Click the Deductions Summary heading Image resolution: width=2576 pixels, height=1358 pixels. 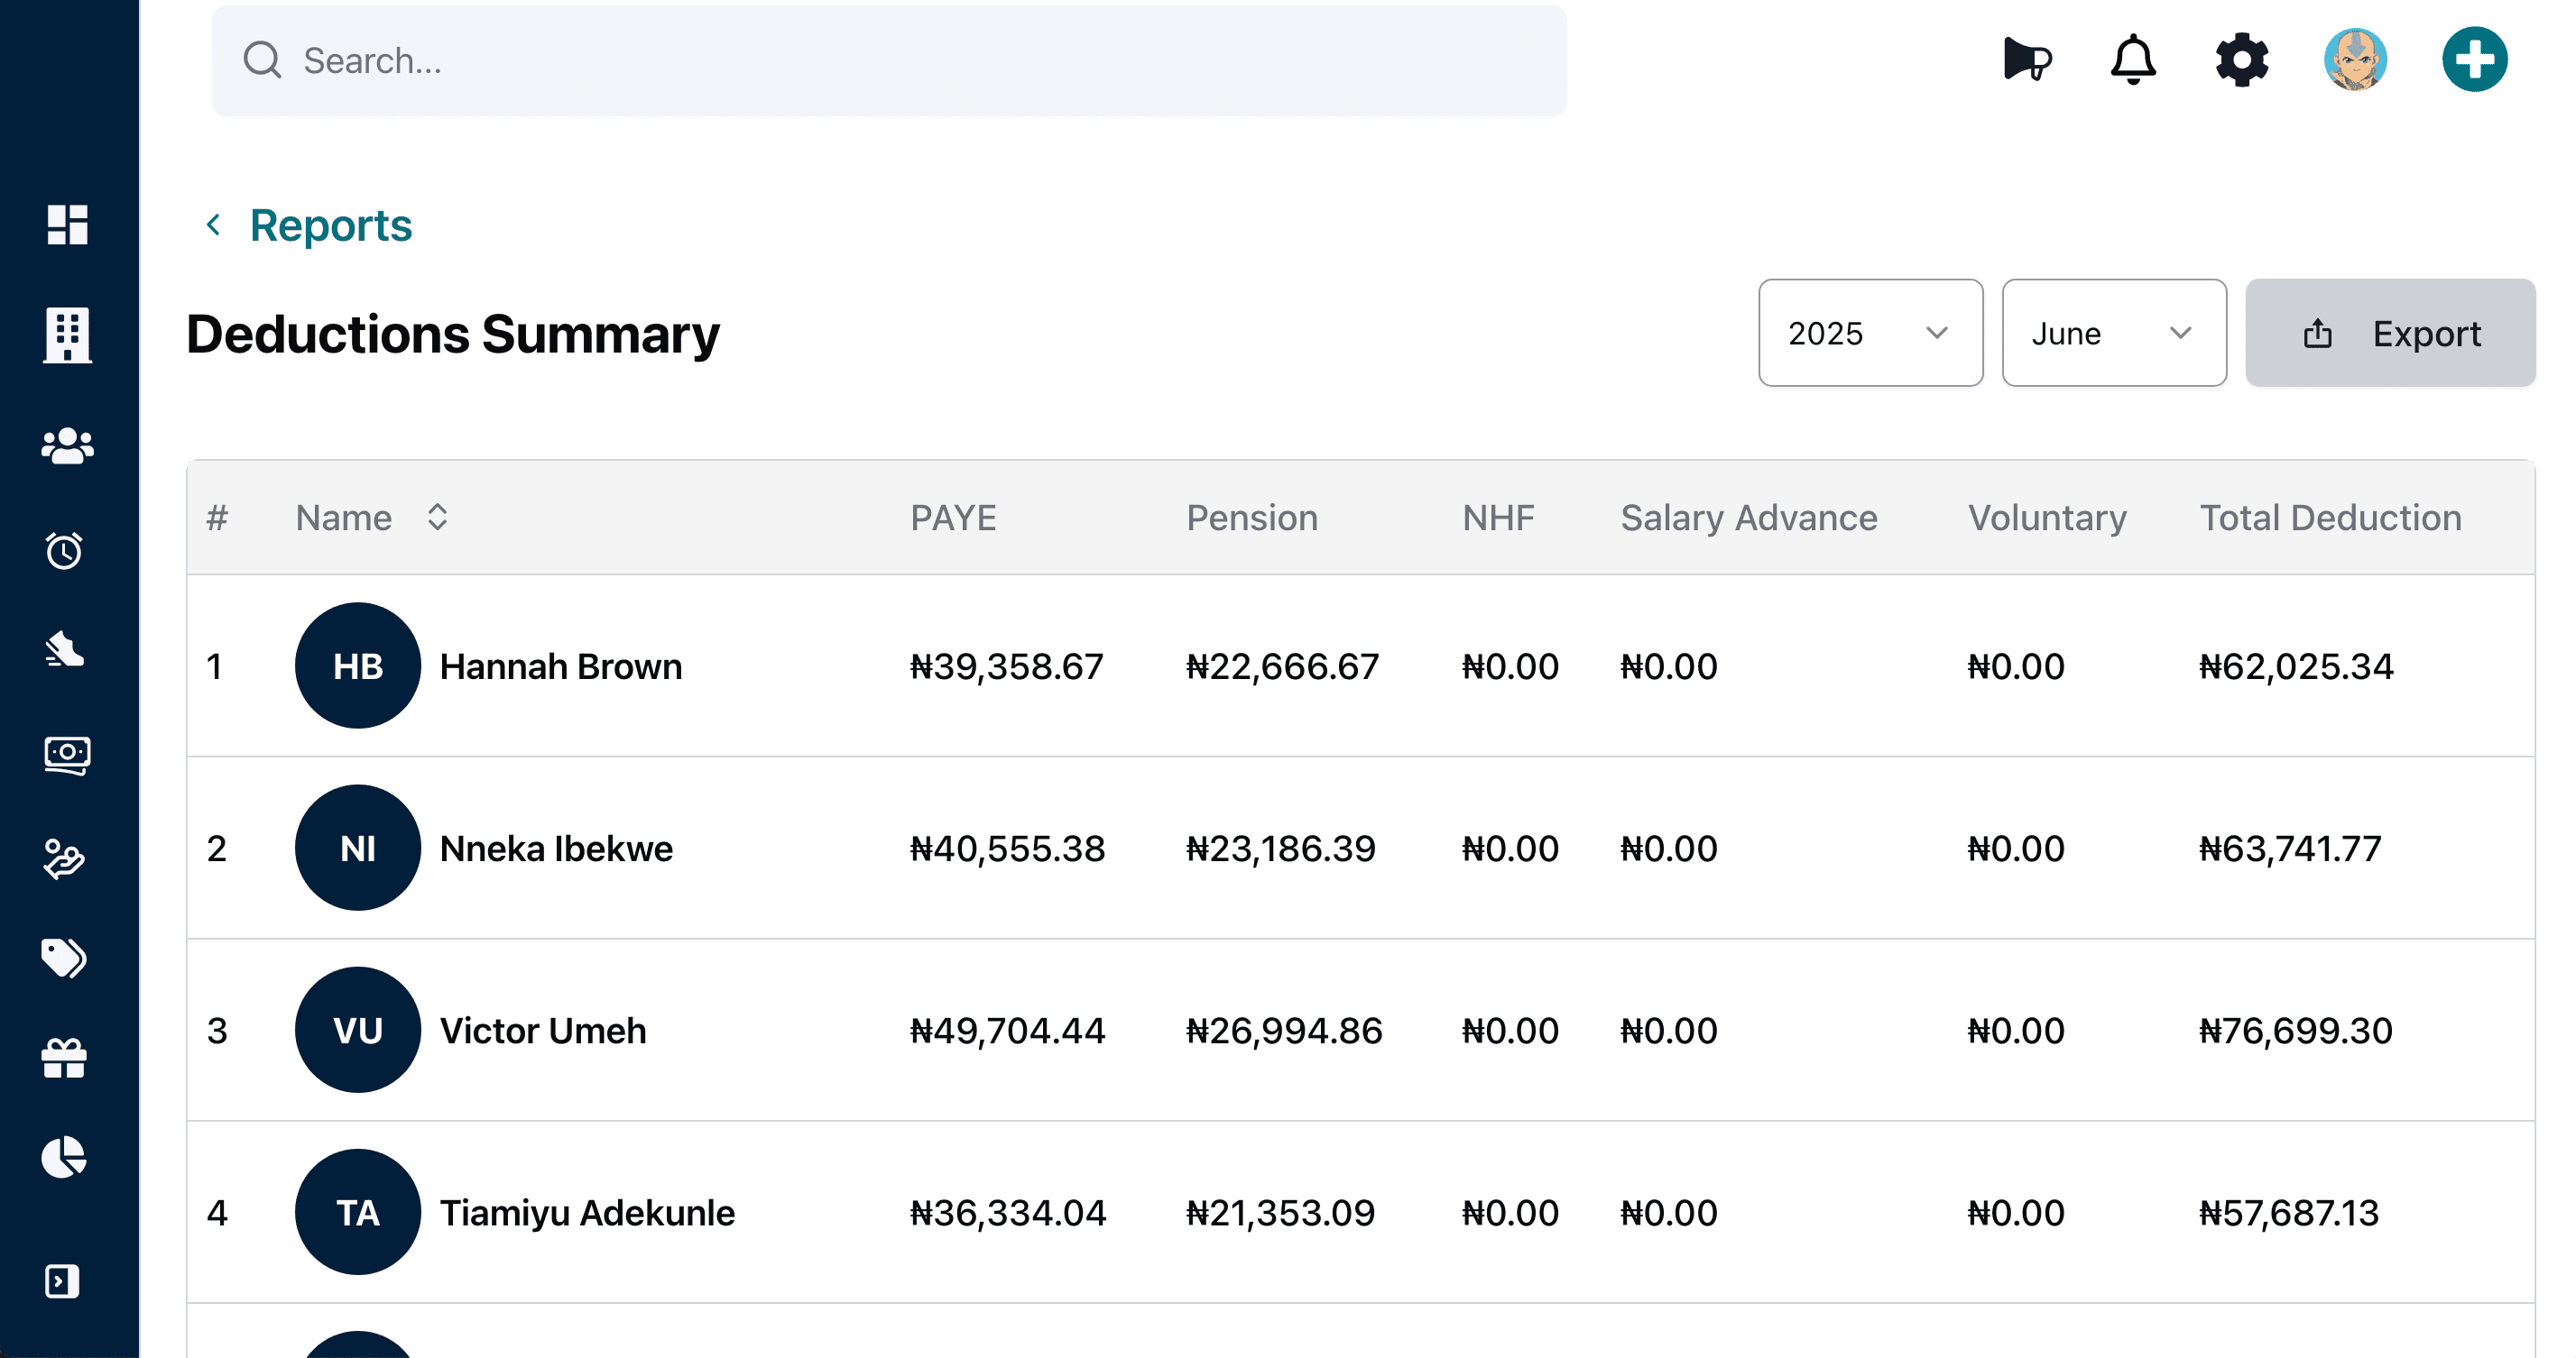[x=452, y=334]
